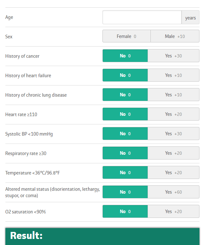This screenshot has height=245, width=202.
Task: Set Respiratory rate ≥30 to Yes
Action: (173, 153)
